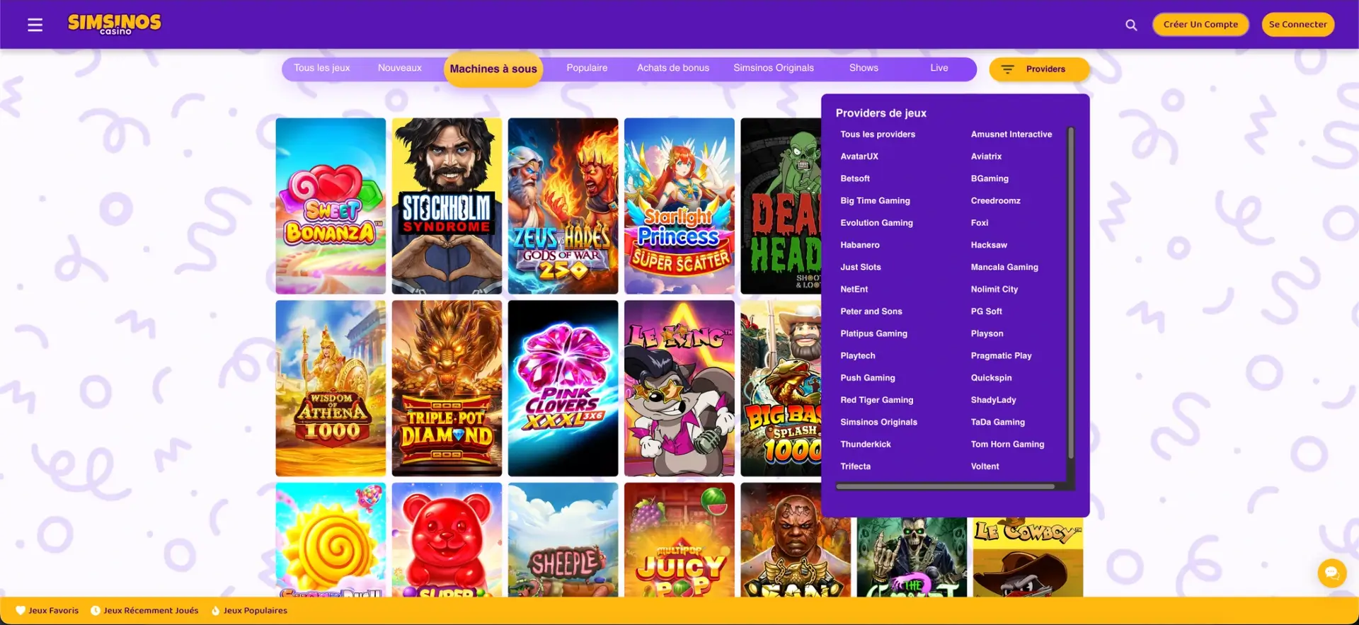This screenshot has height=625, width=1359.
Task: Collapse the Providers dropdown
Action: click(x=1038, y=69)
